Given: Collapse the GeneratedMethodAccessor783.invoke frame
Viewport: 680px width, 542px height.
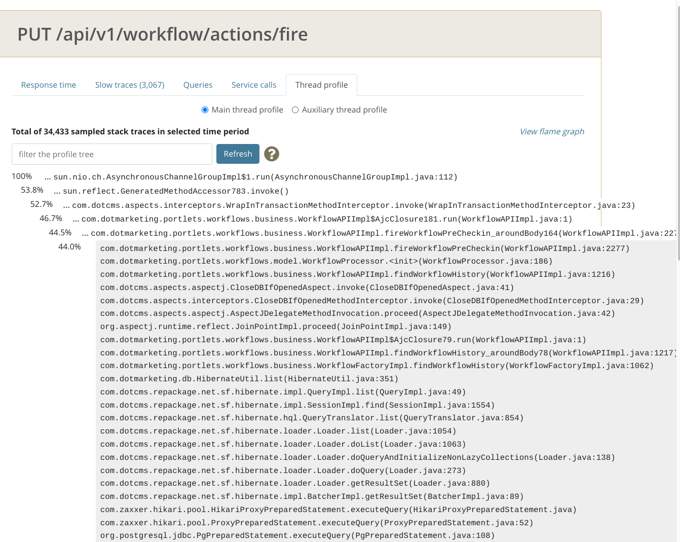Looking at the screenshot, I should [x=56, y=191].
